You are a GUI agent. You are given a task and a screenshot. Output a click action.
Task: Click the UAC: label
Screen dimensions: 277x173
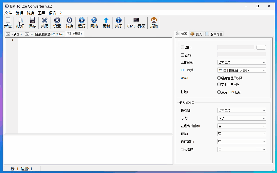tap(184, 78)
